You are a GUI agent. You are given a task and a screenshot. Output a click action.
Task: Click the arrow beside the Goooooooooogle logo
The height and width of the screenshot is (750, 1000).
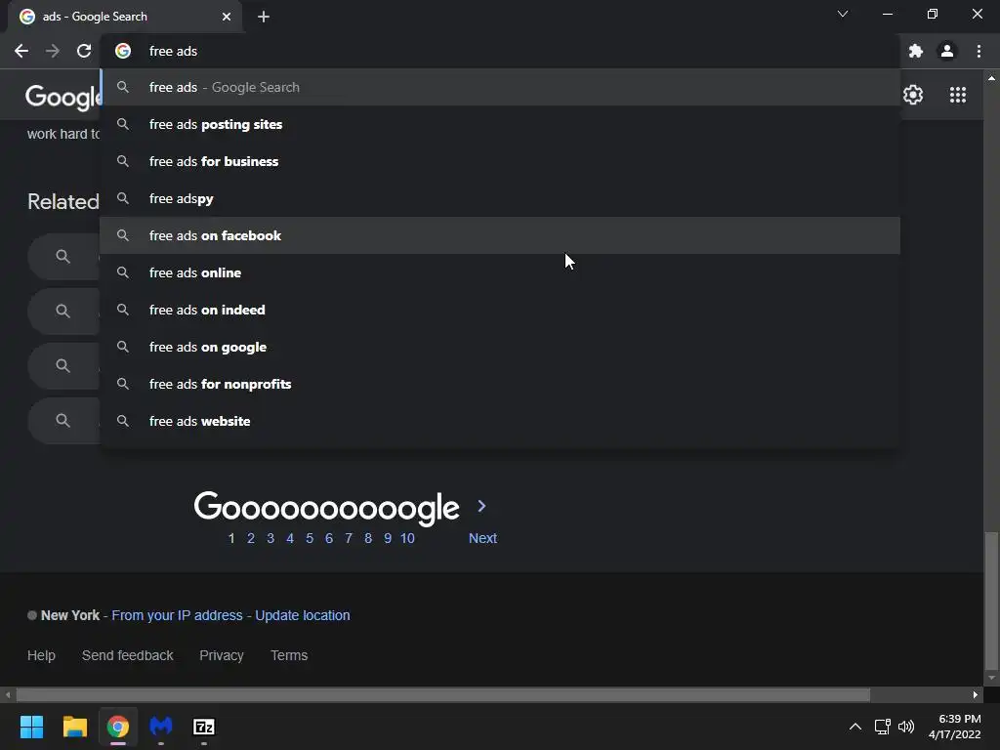482,506
